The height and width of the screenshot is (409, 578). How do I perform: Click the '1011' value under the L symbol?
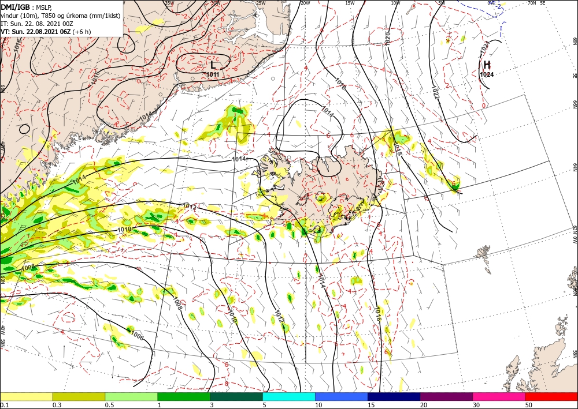pyautogui.click(x=213, y=74)
